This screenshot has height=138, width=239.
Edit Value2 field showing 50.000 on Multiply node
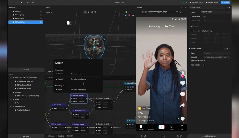coord(82,102)
